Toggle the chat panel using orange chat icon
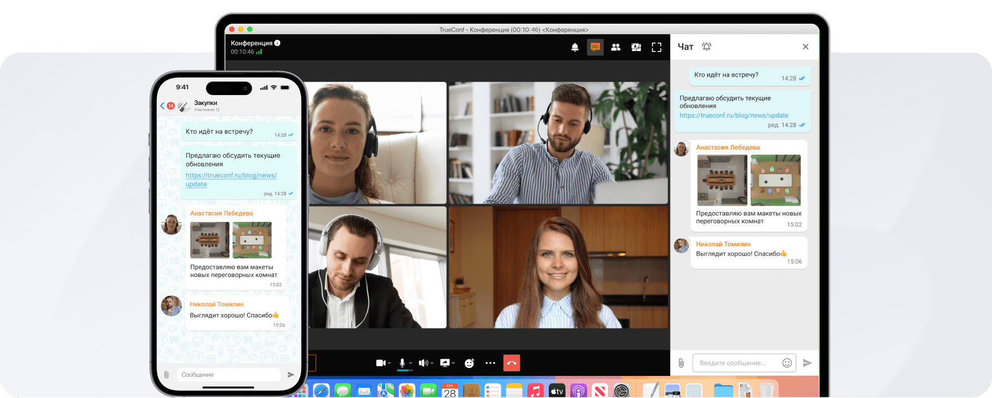This screenshot has height=398, width=992. pos(595,48)
